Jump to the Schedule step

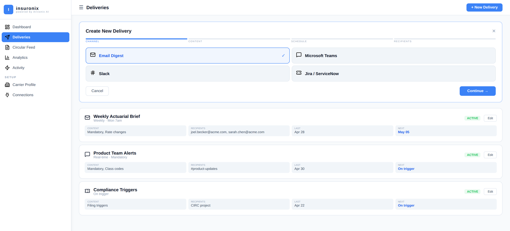point(342,40)
